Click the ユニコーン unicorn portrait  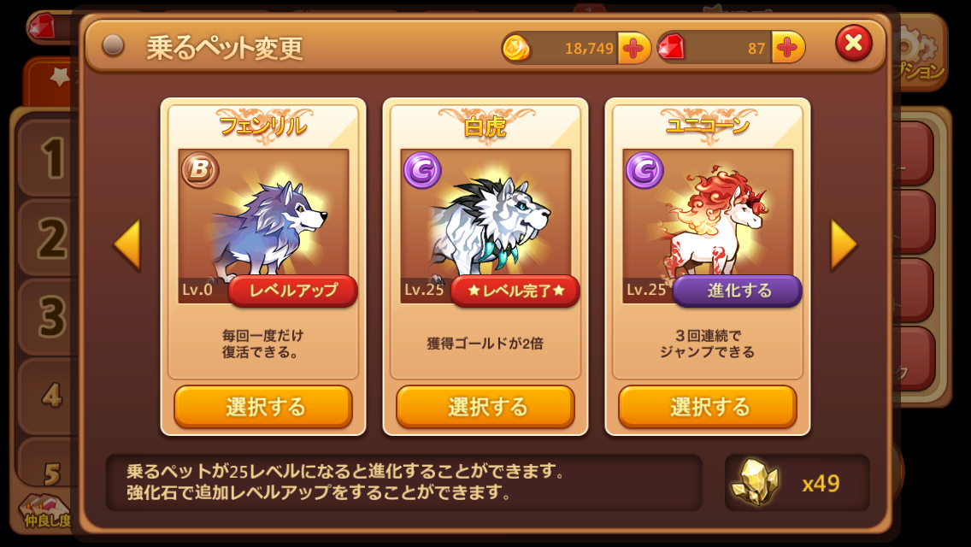pyautogui.click(x=709, y=226)
